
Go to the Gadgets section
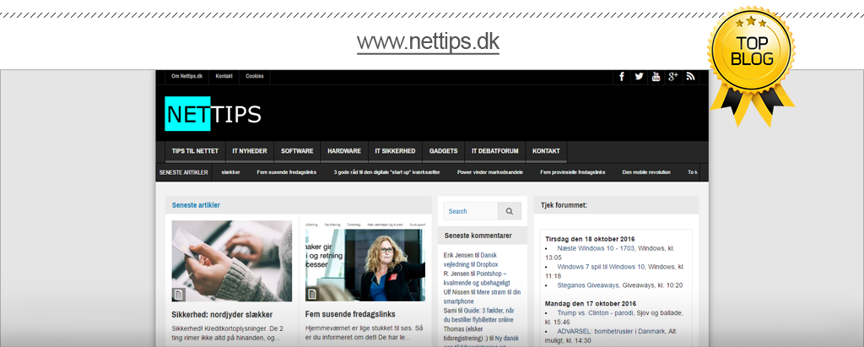[x=443, y=151]
